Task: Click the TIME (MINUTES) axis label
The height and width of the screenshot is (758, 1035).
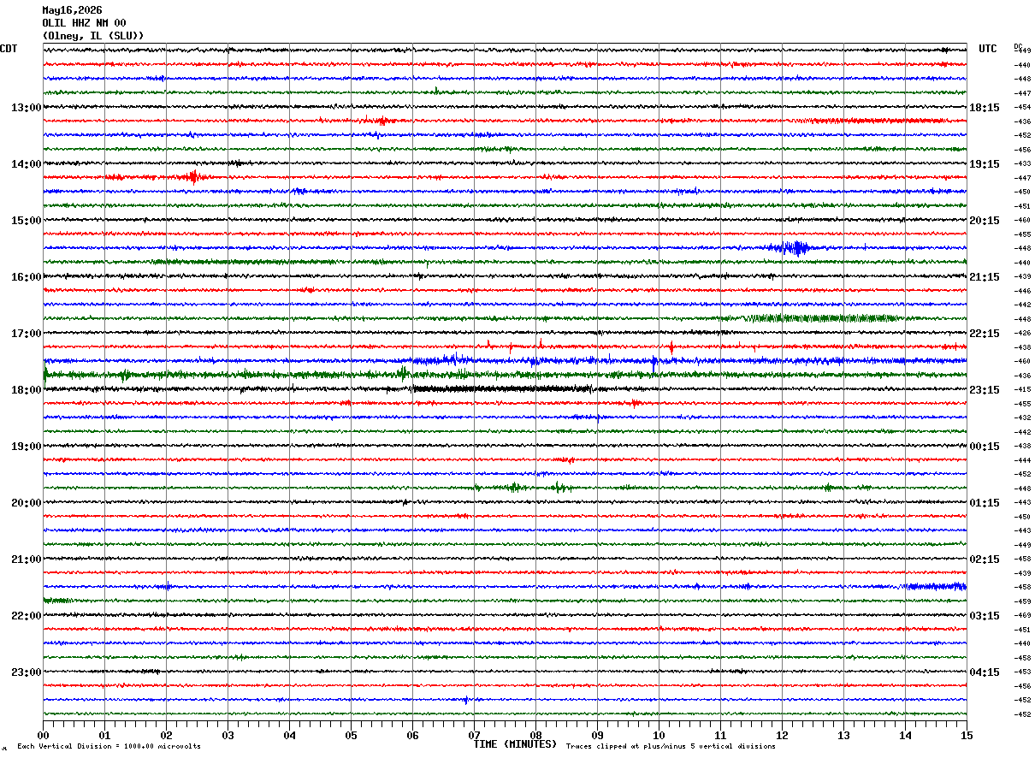Action: pyautogui.click(x=515, y=744)
